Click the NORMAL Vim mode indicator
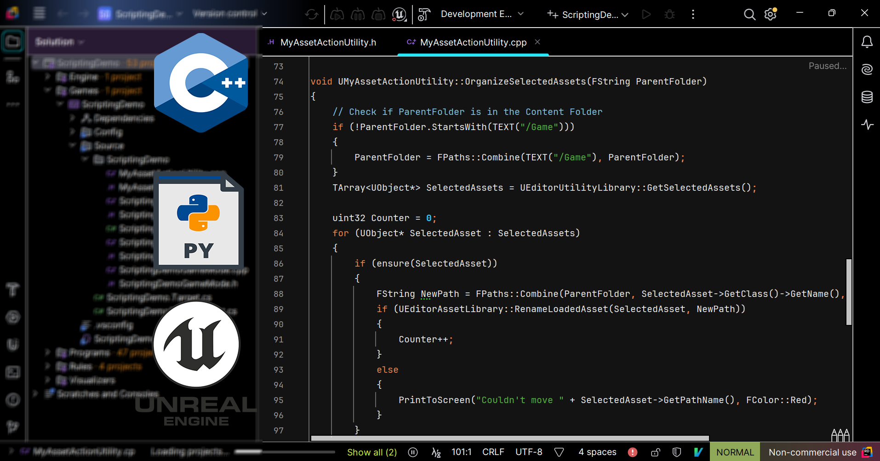This screenshot has width=880, height=461. coord(735,452)
